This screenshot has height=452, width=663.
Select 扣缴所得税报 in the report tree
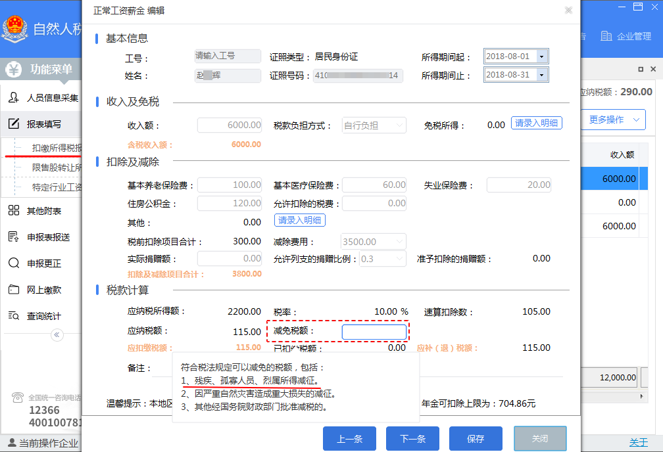pyautogui.click(x=57, y=148)
